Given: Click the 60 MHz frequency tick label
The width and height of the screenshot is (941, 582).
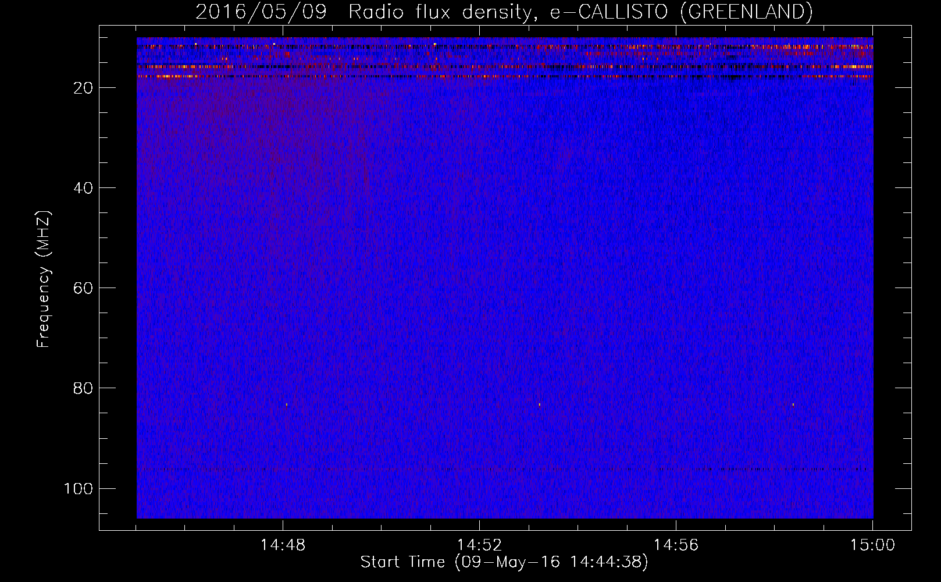Looking at the screenshot, I should click(84, 288).
